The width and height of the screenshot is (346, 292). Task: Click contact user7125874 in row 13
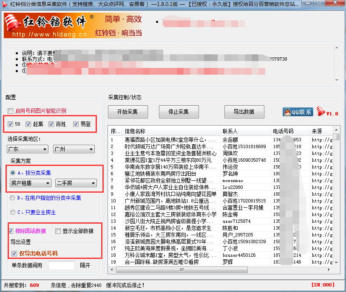point(237,221)
